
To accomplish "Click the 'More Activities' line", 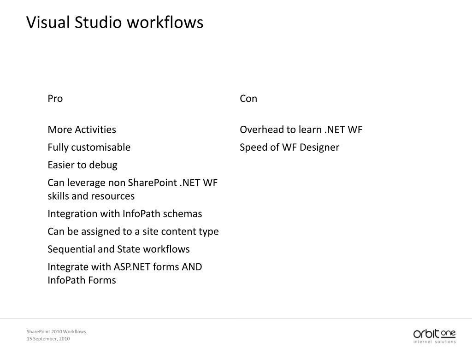I will [82, 130].
